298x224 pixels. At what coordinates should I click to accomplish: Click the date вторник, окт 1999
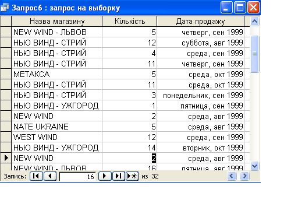201,148
